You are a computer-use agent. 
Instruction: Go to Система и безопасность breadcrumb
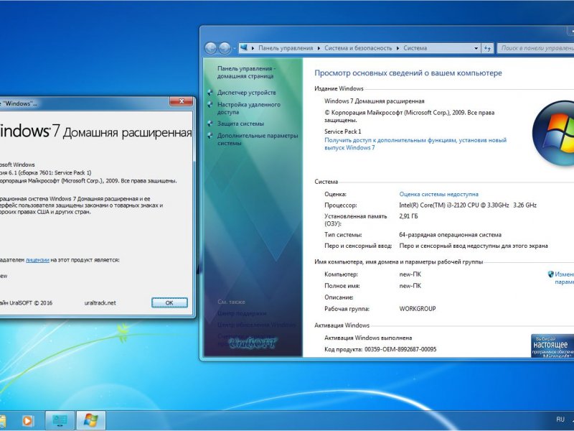(x=358, y=48)
